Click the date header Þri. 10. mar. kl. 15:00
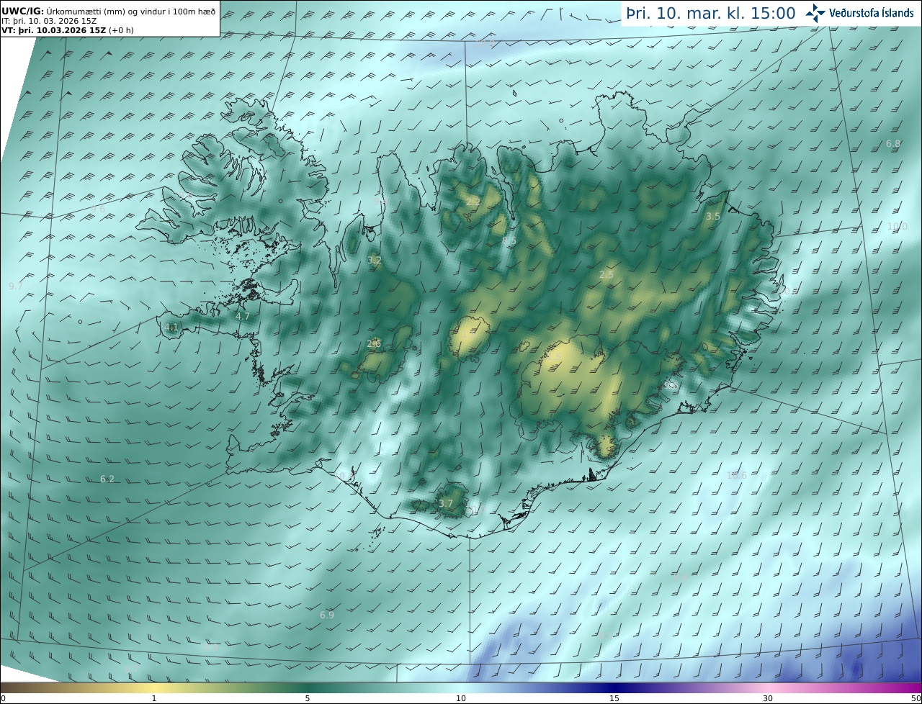922x704 pixels. click(710, 13)
